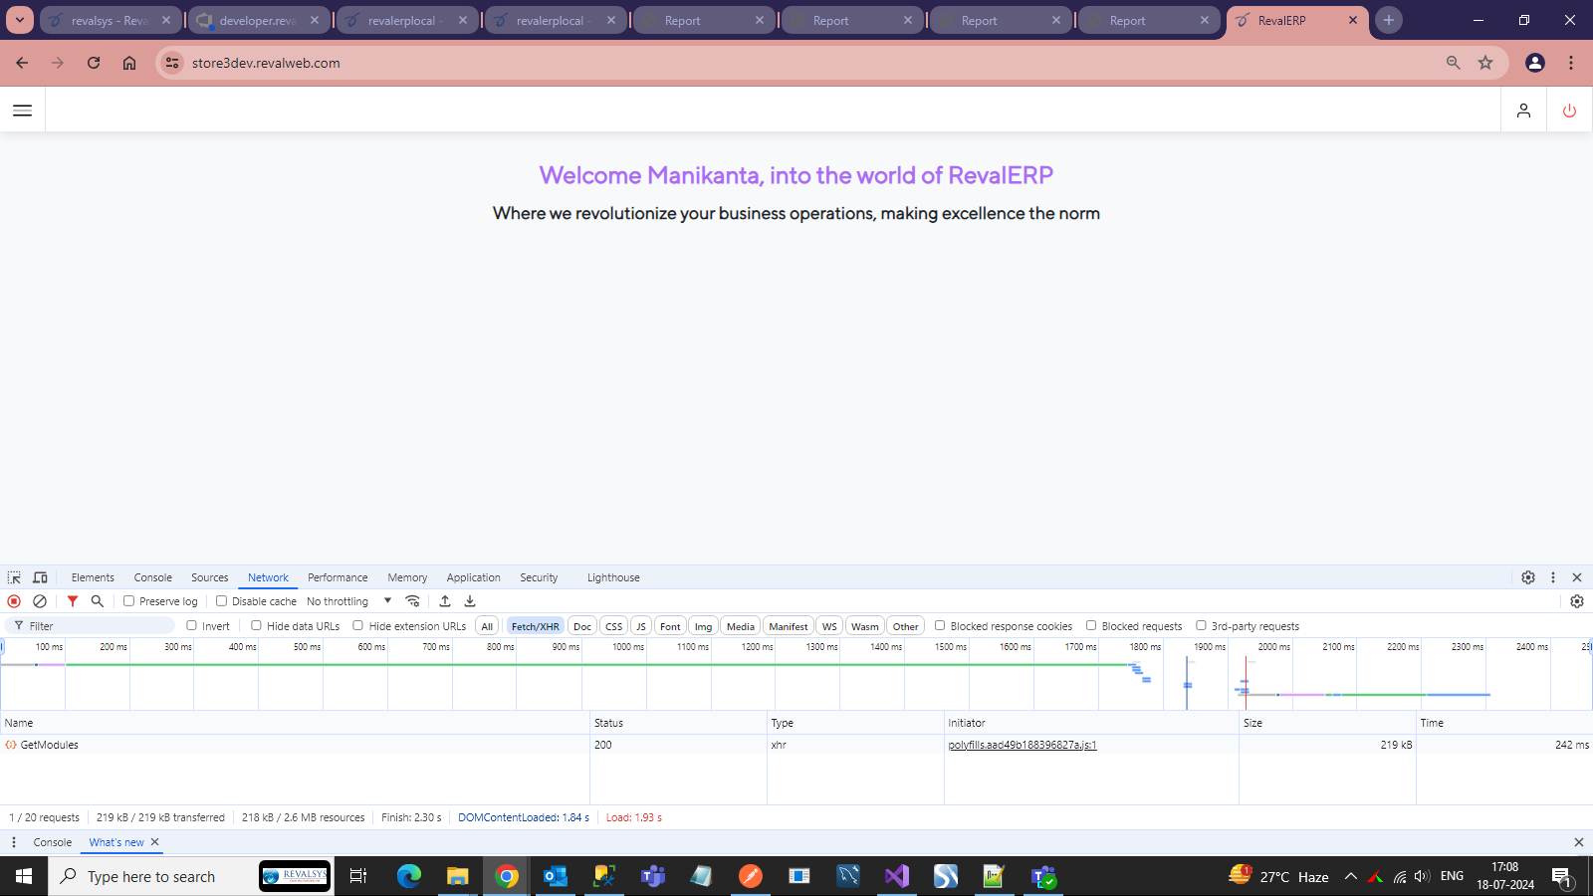Click the red power logout icon
The width and height of the screenshot is (1593, 896).
tap(1569, 111)
